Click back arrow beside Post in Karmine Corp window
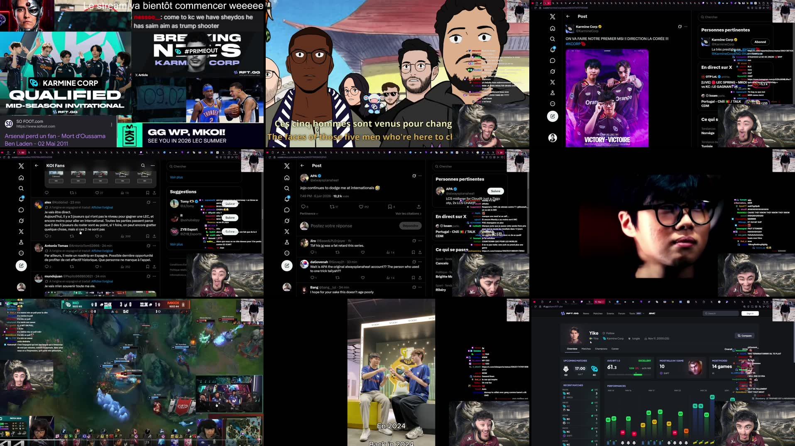This screenshot has width=795, height=446. point(568,17)
